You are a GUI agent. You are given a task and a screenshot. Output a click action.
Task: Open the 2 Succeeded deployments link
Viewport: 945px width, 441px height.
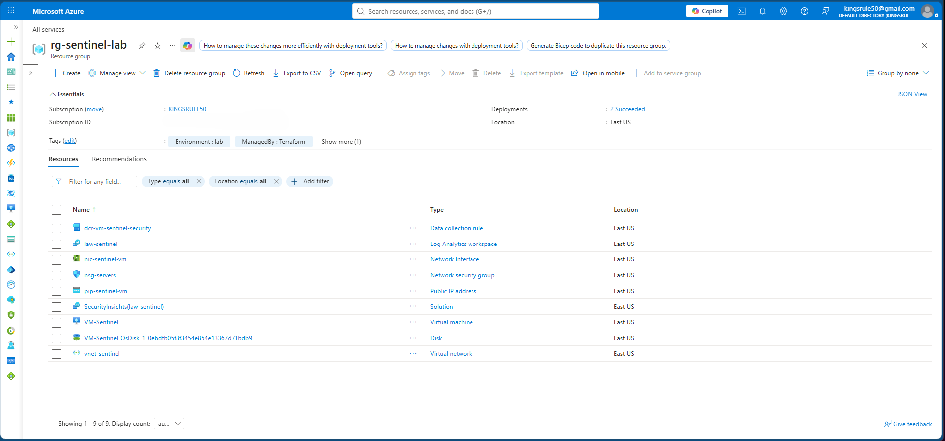627,109
